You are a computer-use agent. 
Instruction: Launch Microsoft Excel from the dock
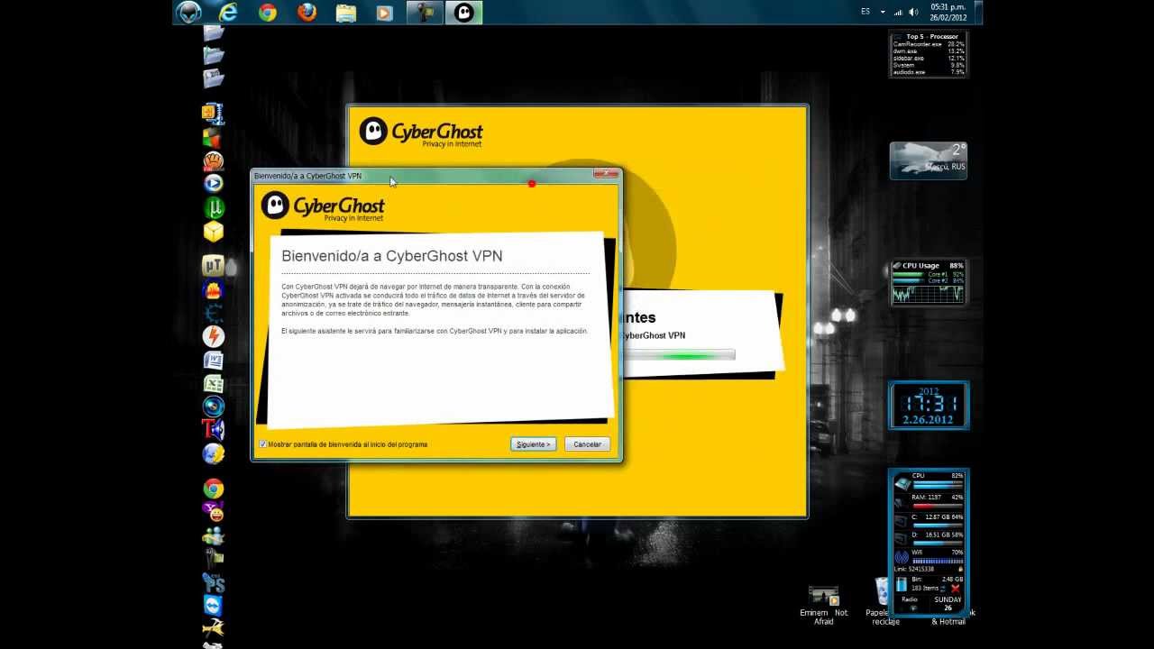214,383
